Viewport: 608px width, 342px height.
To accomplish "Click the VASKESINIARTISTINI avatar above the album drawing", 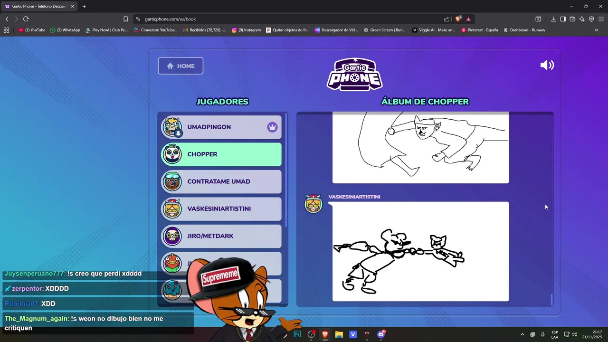I will [x=313, y=204].
